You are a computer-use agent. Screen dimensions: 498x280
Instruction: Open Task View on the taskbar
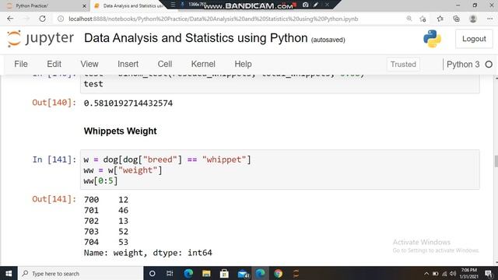(170, 273)
